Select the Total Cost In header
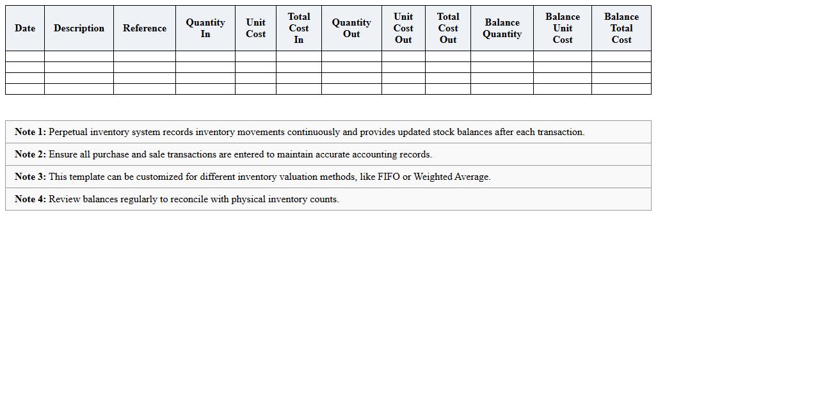This screenshot has width=818, height=416. pyautogui.click(x=299, y=28)
